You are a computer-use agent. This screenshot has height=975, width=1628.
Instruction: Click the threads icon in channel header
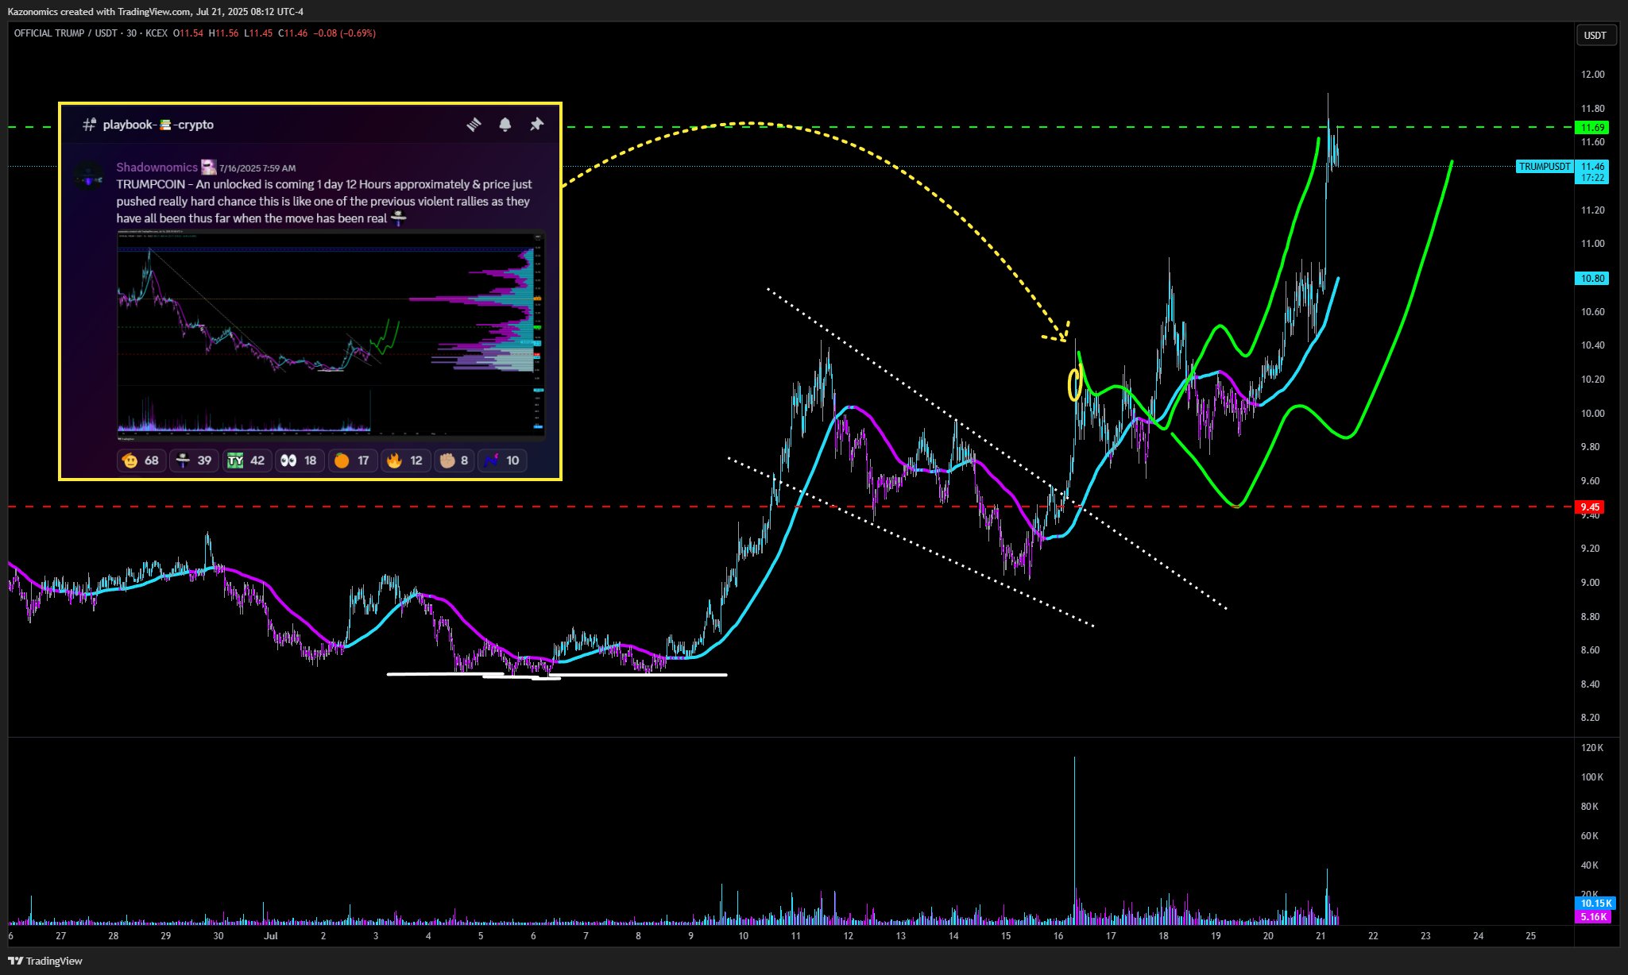(x=474, y=125)
